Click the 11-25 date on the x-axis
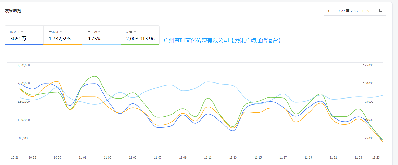 376,157
